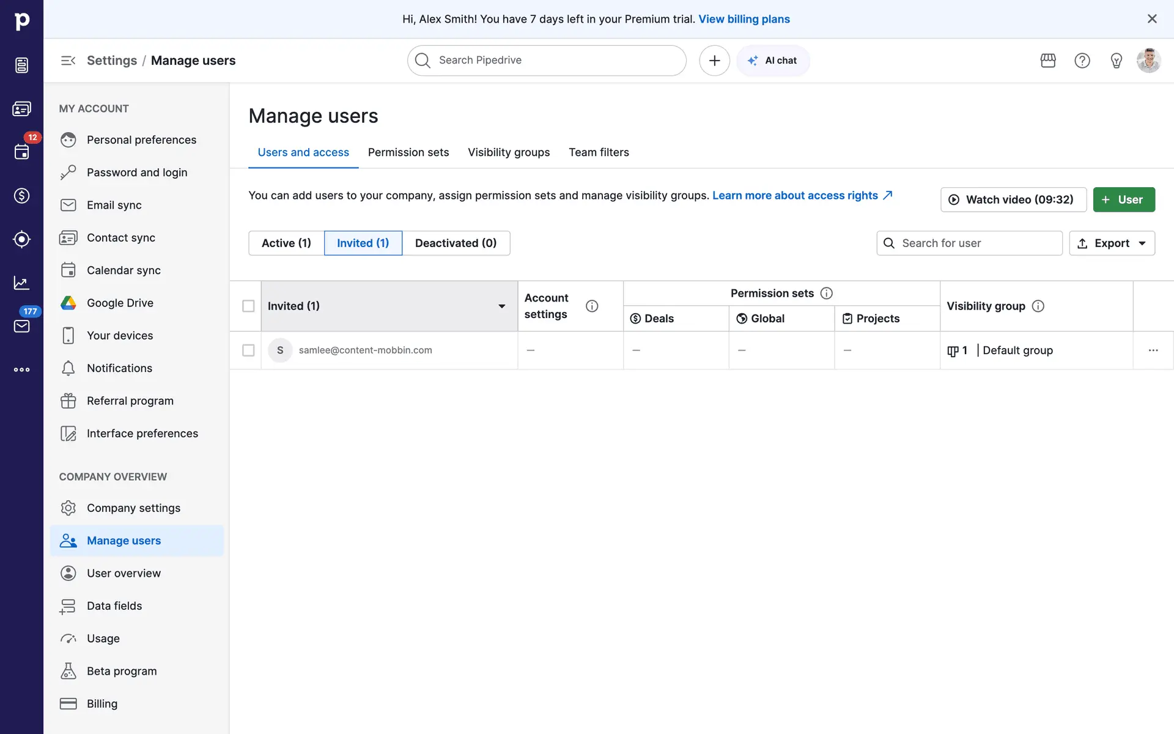Collapse the settings sidebar menu icon
Image resolution: width=1174 pixels, height=734 pixels.
pyautogui.click(x=68, y=61)
